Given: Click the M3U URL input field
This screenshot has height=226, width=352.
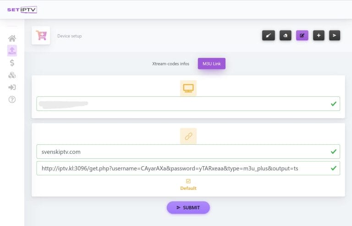Looking at the screenshot, I should (x=183, y=168).
